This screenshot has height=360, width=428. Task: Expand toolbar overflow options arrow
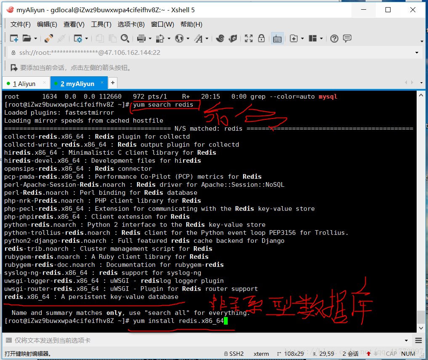click(x=422, y=42)
